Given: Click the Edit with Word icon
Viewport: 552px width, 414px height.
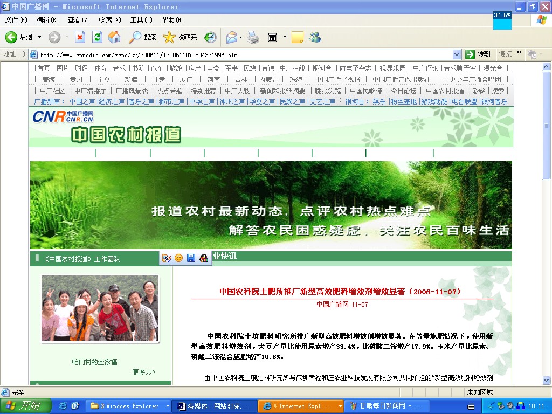Looking at the screenshot, I should coord(272,37).
